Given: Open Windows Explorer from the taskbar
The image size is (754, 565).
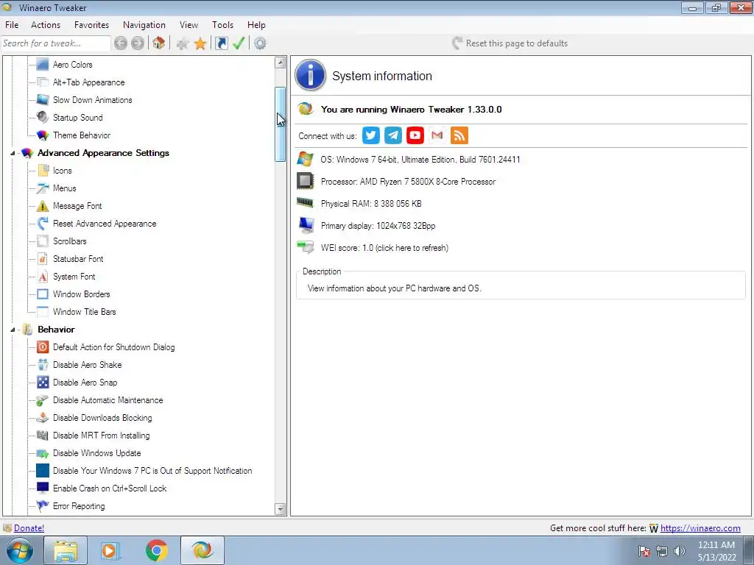Looking at the screenshot, I should point(66,550).
